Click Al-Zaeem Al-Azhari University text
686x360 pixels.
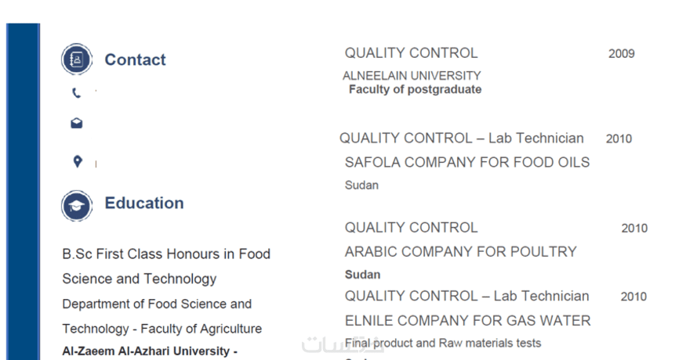[x=149, y=351]
